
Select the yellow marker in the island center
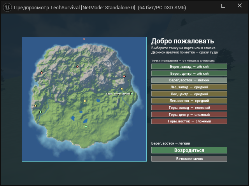click(85, 101)
